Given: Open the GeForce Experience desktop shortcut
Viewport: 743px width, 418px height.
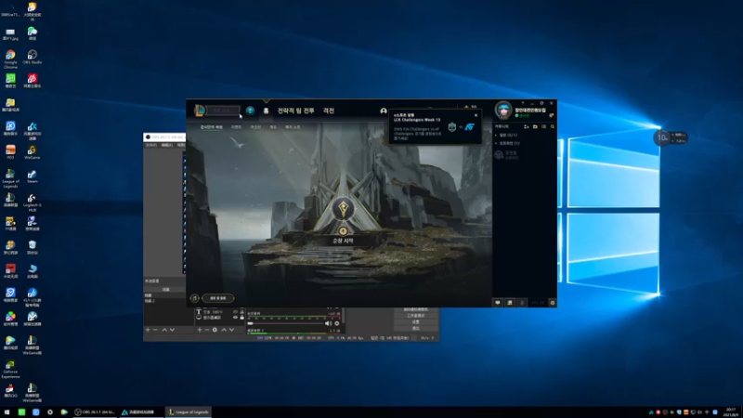Looking at the screenshot, I should click(10, 369).
